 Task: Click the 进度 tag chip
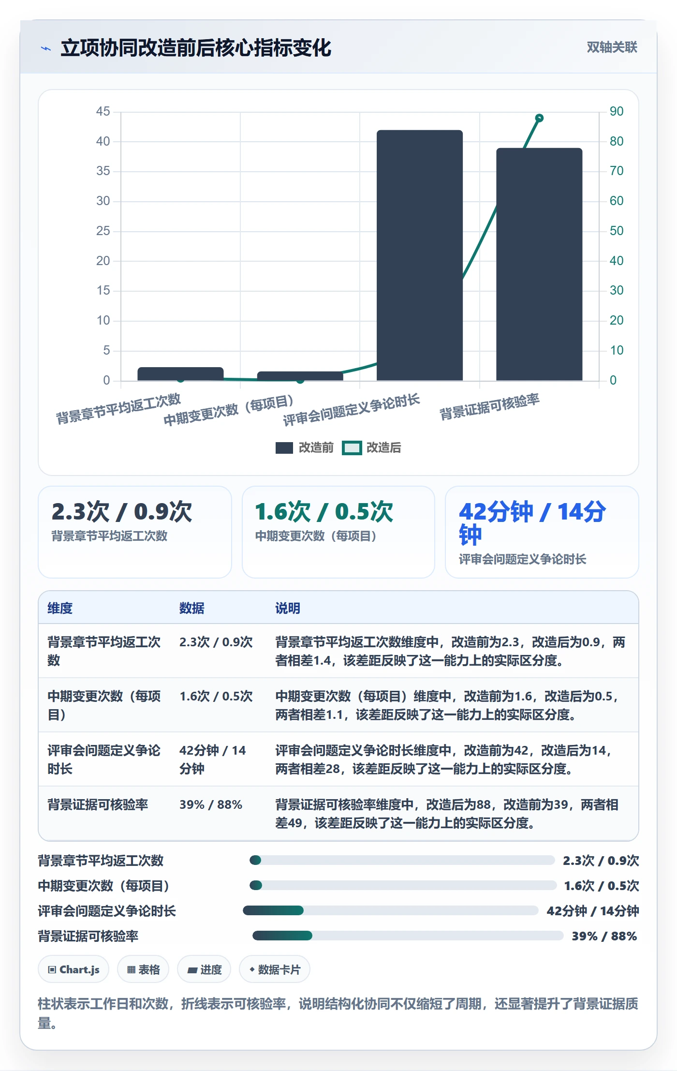[x=204, y=969]
